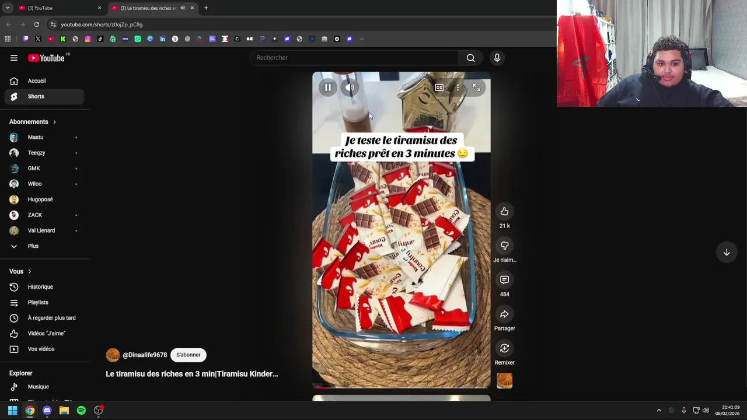Toggle closed captions on the Short
This screenshot has width=747, height=420.
(x=439, y=87)
